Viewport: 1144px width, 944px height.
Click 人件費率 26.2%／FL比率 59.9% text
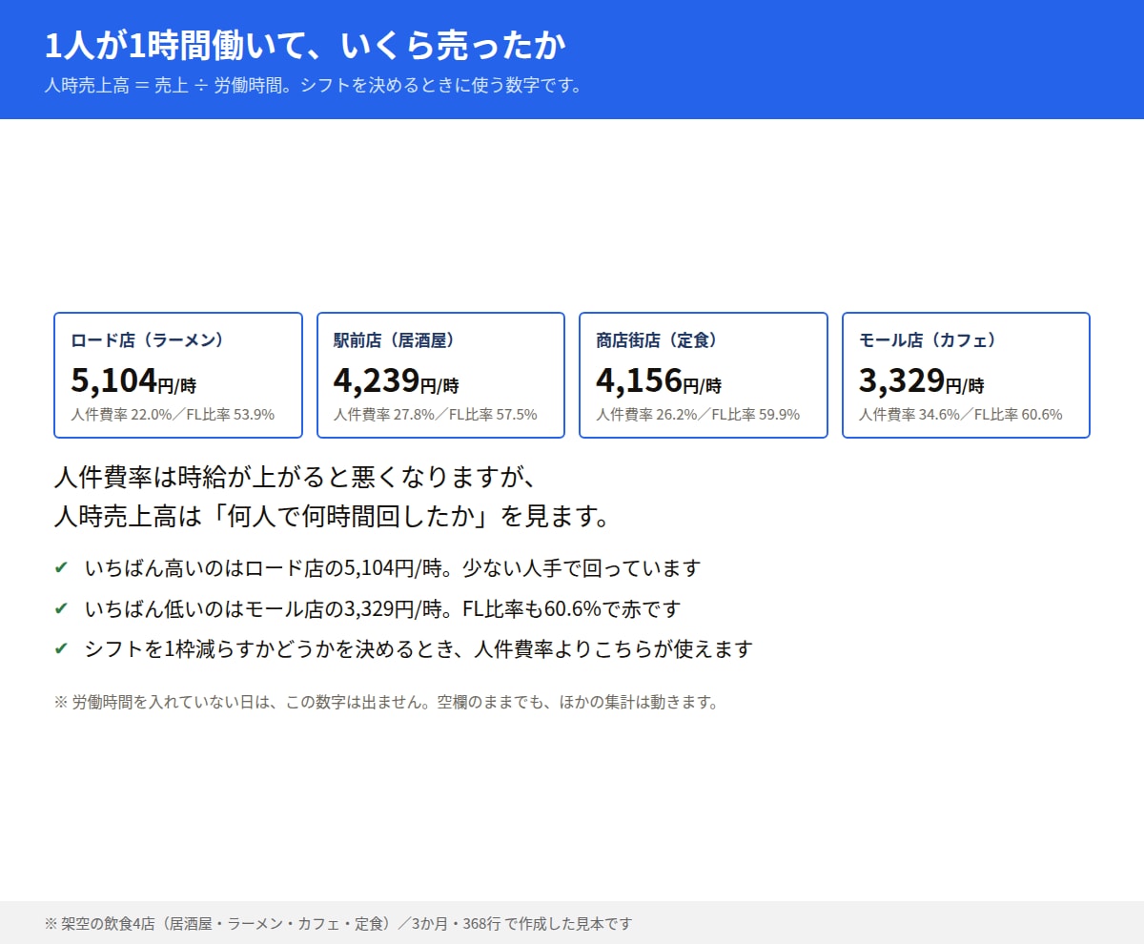click(x=699, y=415)
